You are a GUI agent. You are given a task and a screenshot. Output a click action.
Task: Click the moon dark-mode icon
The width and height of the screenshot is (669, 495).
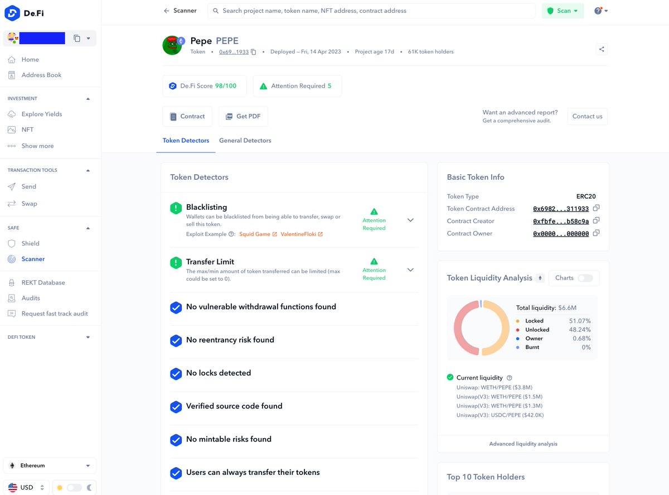point(89,488)
